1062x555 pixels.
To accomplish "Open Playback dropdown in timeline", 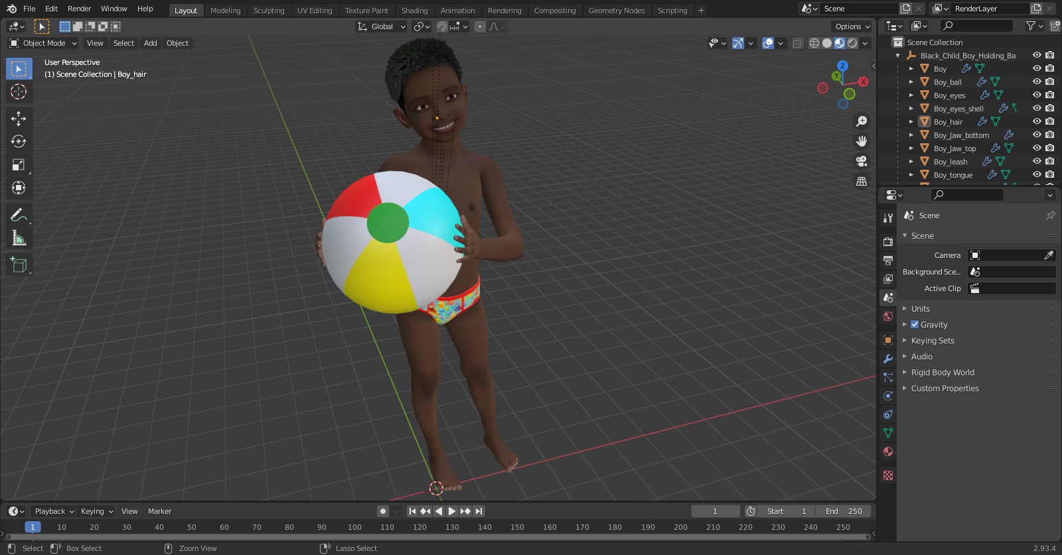I will coord(54,511).
